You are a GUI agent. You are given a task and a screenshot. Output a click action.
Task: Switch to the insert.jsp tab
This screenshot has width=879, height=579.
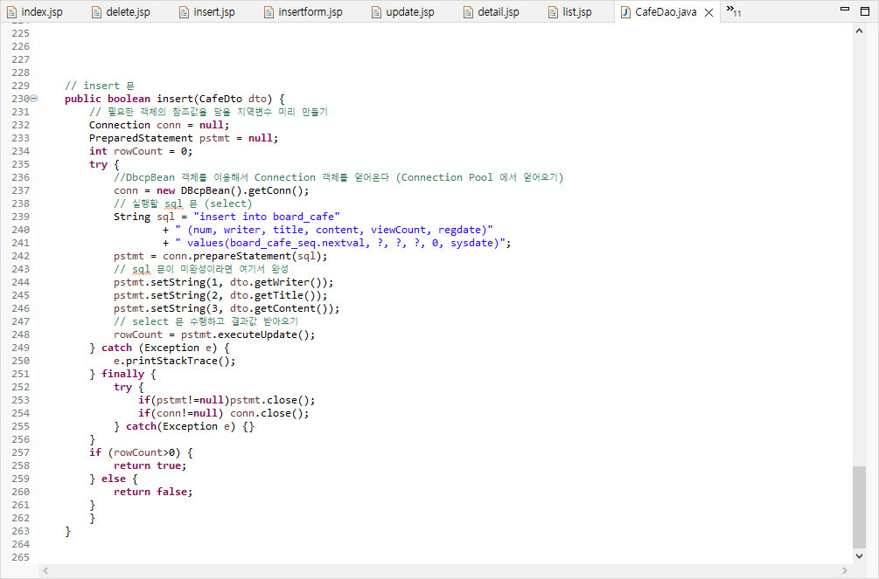click(207, 11)
